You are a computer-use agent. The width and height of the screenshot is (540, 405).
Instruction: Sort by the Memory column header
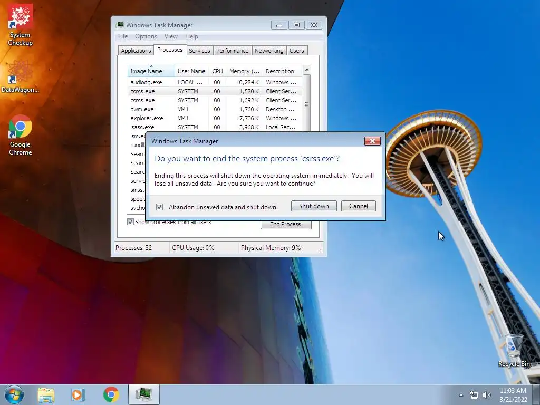[x=244, y=71]
